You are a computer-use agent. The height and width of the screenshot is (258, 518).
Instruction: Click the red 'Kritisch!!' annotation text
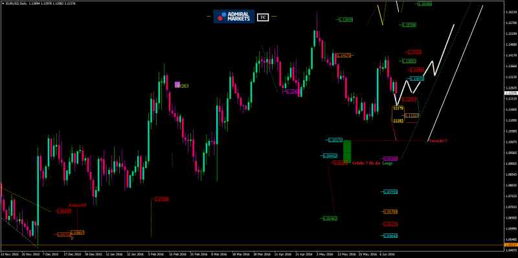[x=78, y=205]
